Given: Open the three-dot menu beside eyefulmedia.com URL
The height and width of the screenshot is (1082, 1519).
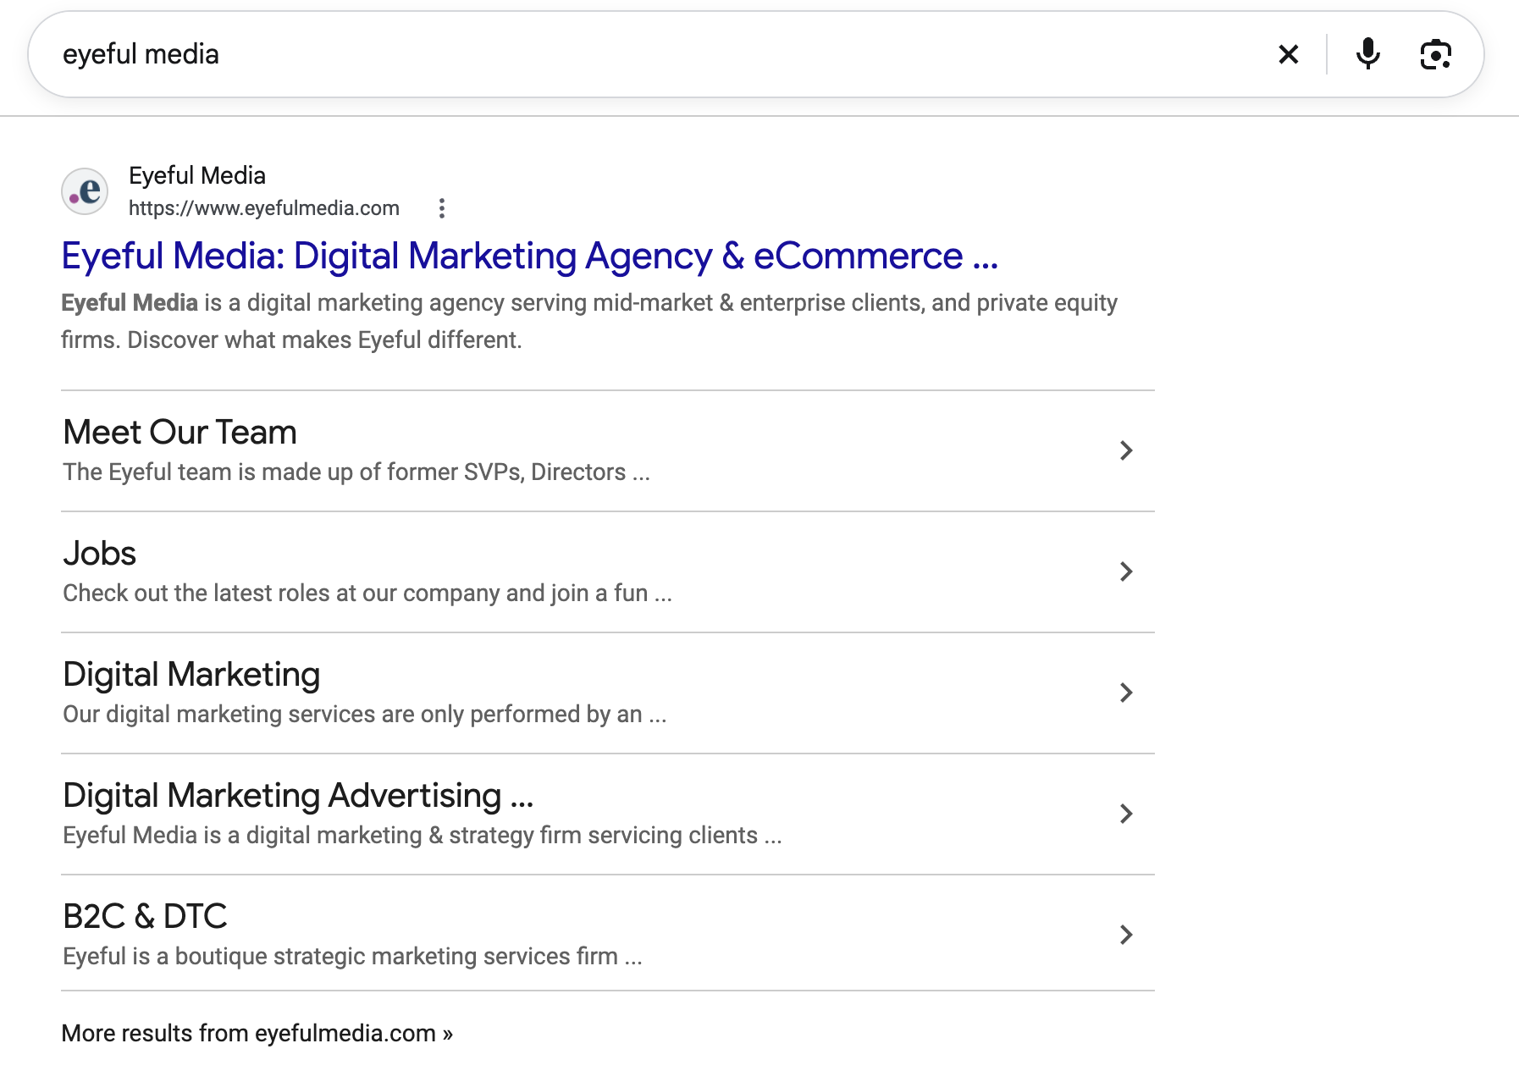Looking at the screenshot, I should (441, 208).
